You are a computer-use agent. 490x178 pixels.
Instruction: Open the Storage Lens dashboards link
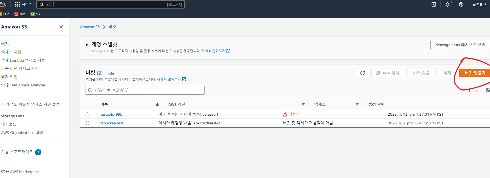point(9,124)
